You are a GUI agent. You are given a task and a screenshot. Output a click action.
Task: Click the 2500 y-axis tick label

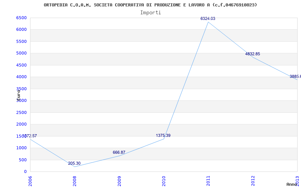21,112
